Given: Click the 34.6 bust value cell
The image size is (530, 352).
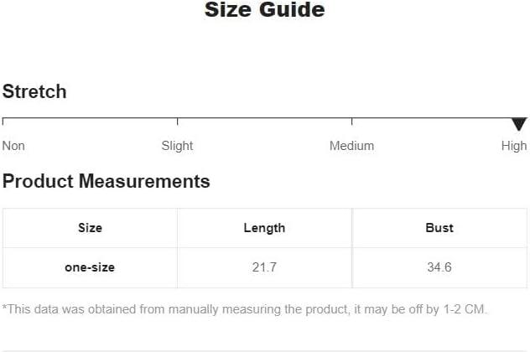Looking at the screenshot, I should [x=439, y=267].
